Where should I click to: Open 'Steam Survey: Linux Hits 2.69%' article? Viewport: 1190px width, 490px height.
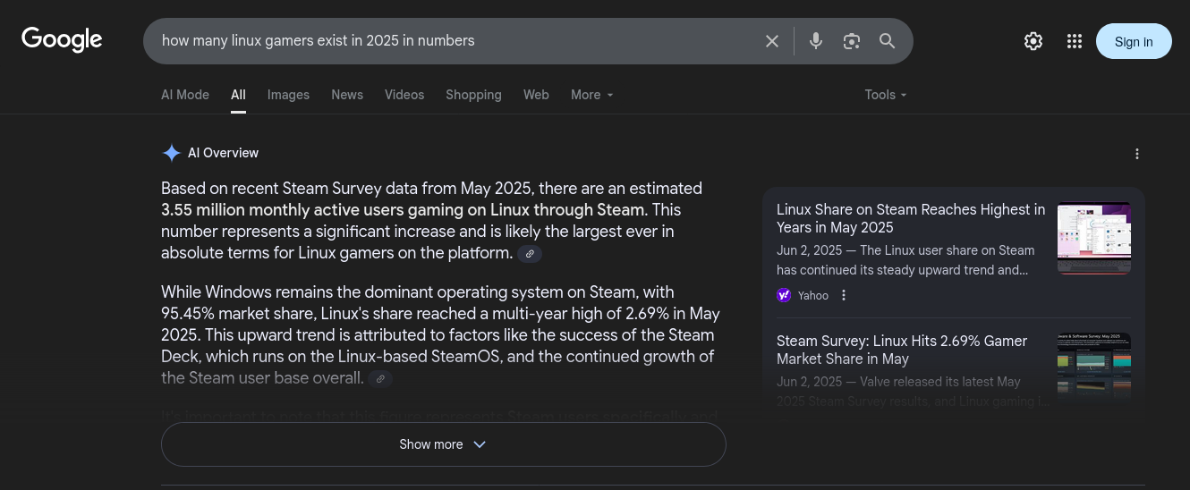click(x=902, y=350)
